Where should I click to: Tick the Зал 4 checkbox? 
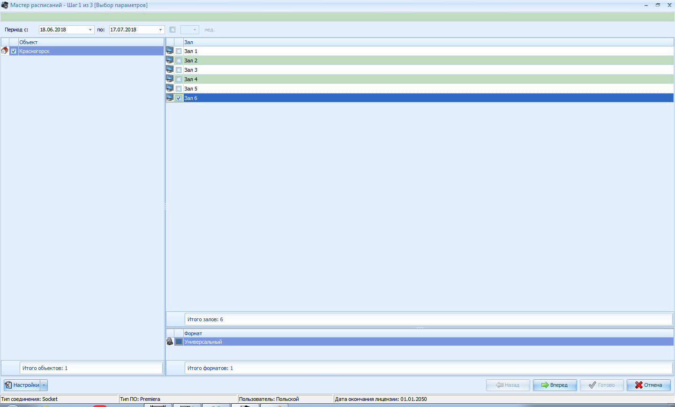[179, 79]
